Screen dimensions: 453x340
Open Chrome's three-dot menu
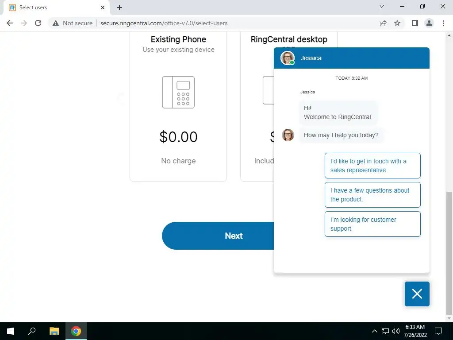click(x=443, y=23)
